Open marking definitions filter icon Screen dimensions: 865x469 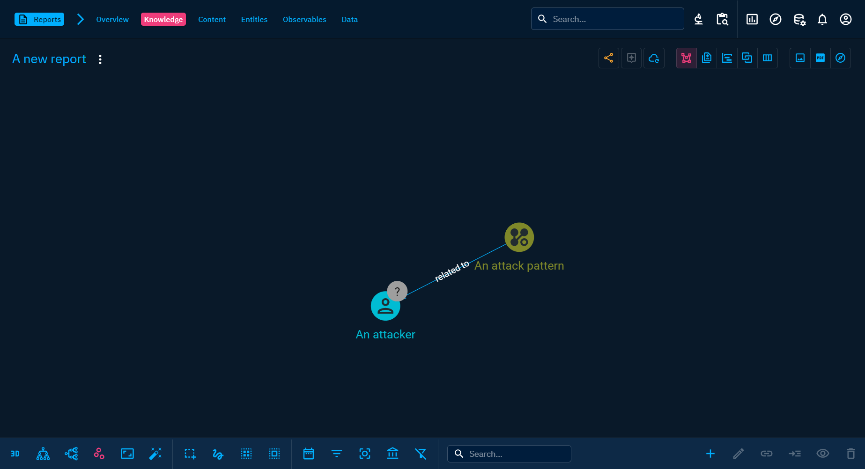pyautogui.click(x=365, y=454)
